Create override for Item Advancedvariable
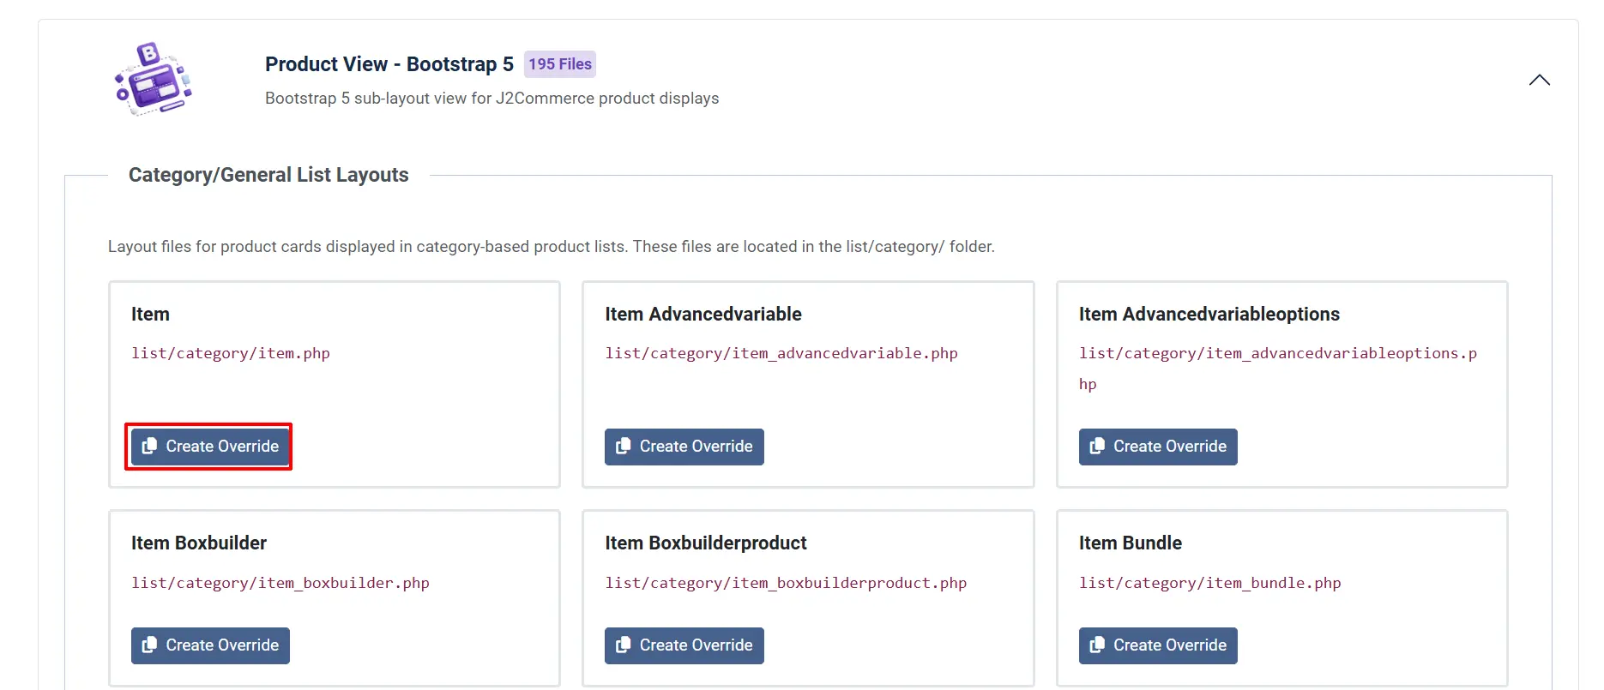 (684, 447)
